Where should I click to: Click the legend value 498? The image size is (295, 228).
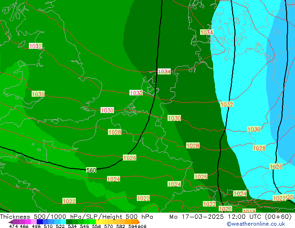point(36,226)
